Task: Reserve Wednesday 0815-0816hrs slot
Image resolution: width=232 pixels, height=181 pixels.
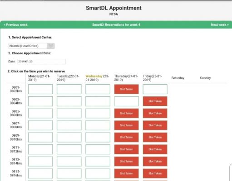Action: point(98,173)
